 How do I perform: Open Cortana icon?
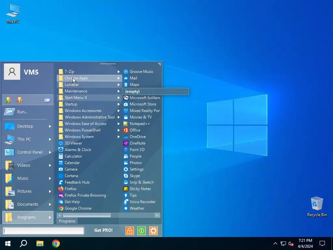(61, 176)
